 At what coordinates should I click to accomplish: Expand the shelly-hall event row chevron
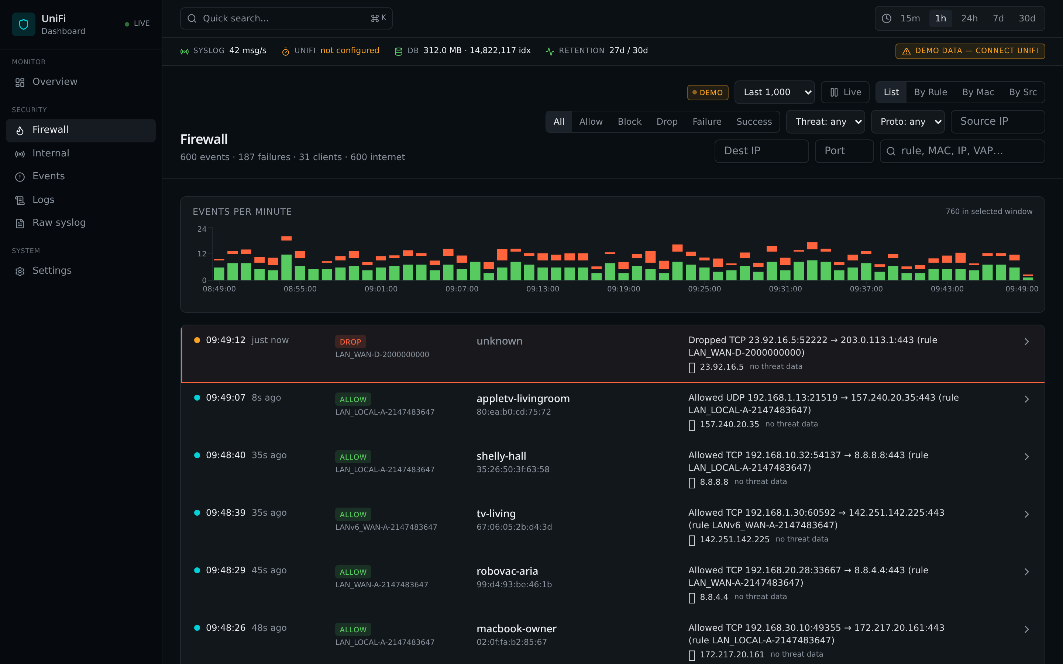1026,457
